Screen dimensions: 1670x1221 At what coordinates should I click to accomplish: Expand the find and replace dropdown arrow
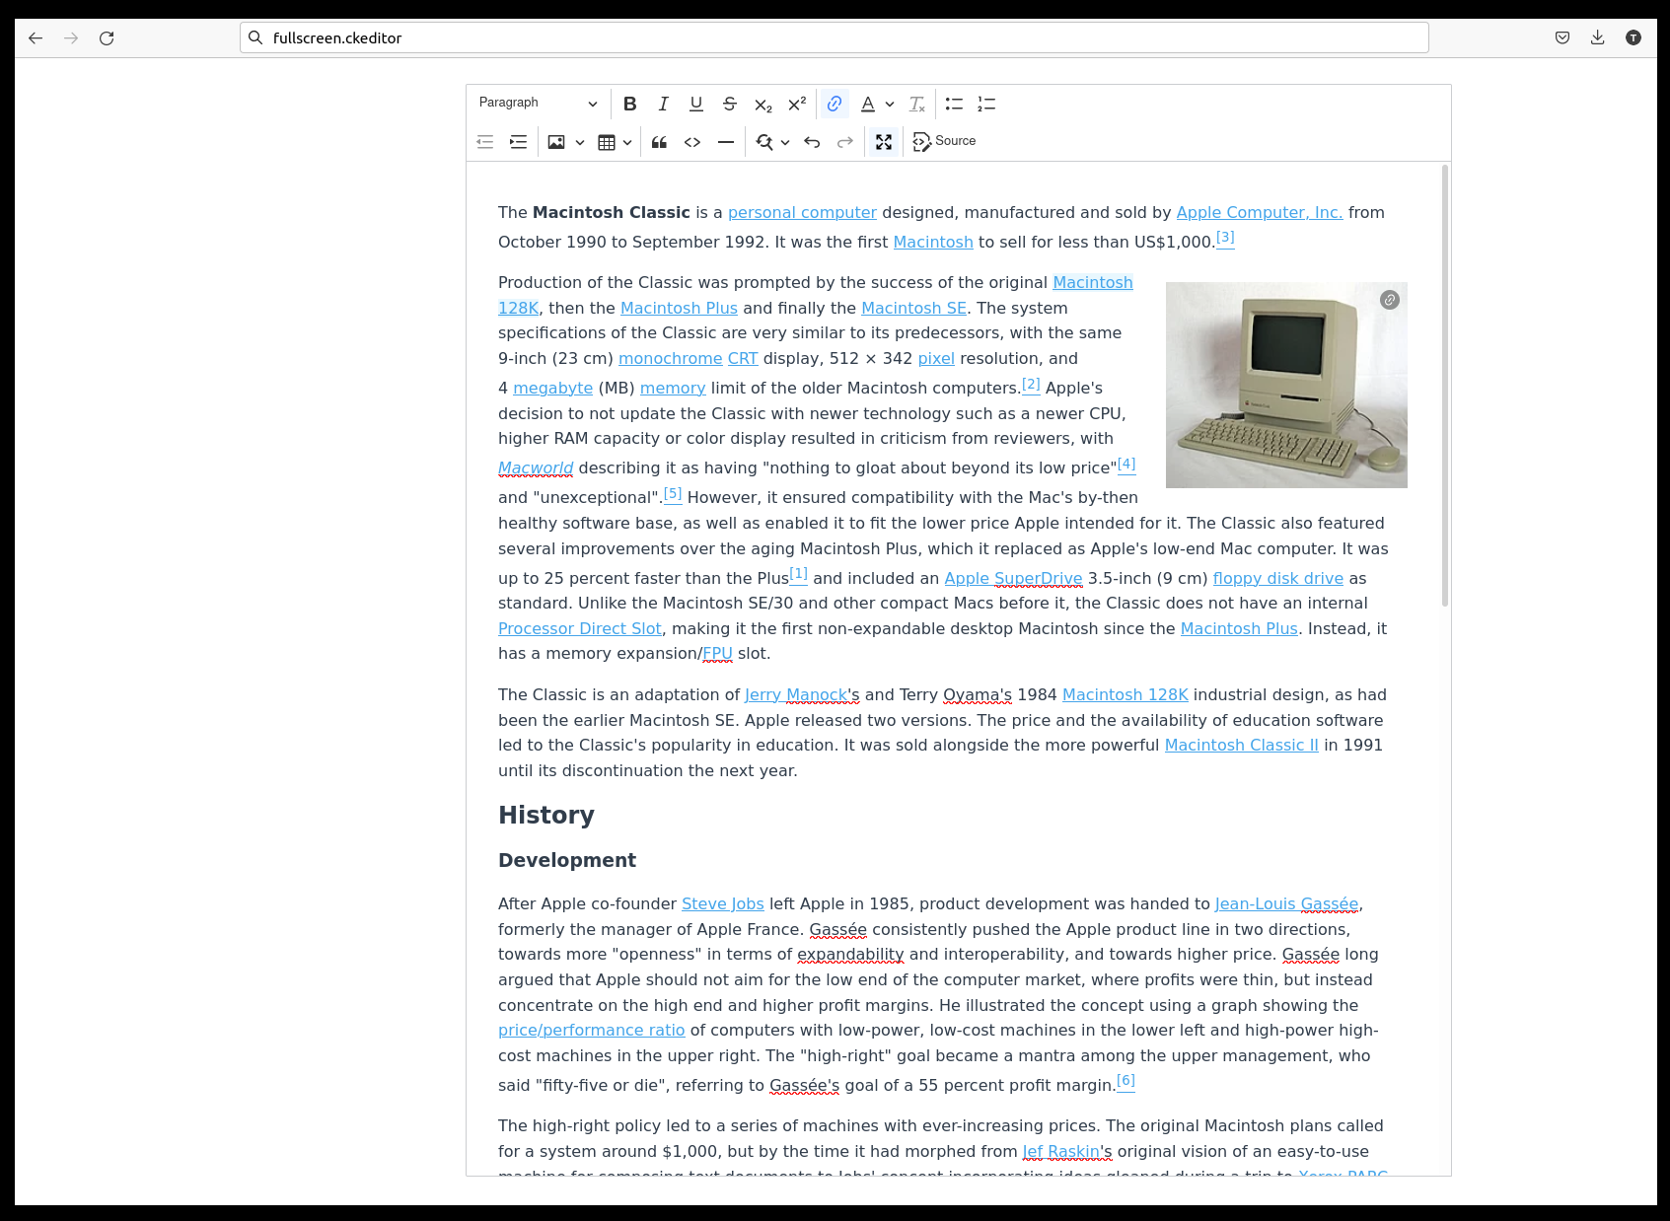785,142
